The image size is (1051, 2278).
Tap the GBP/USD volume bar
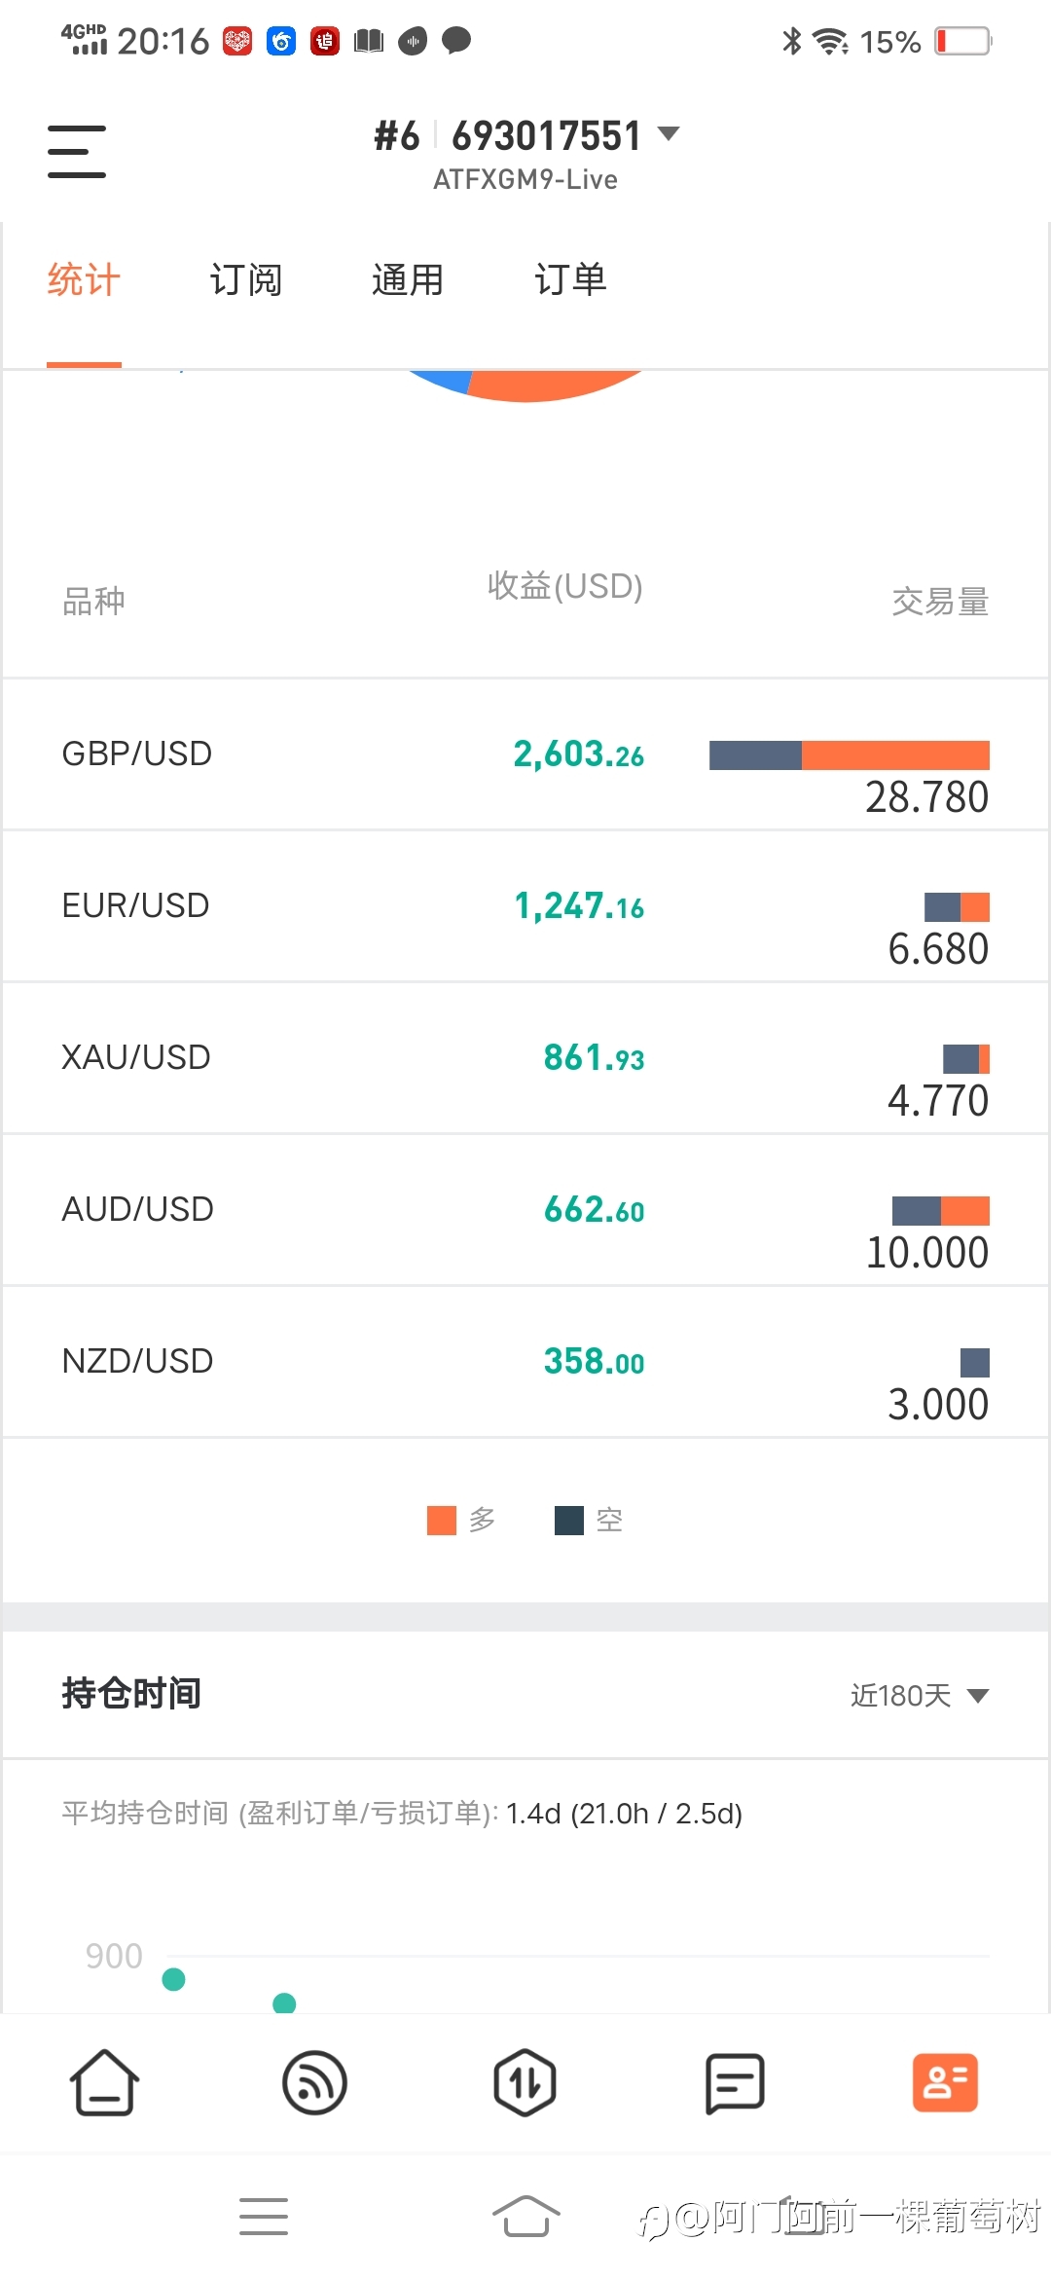(x=850, y=755)
